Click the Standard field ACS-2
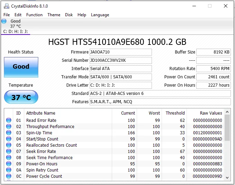The image size is (235, 185). pos(160,94)
